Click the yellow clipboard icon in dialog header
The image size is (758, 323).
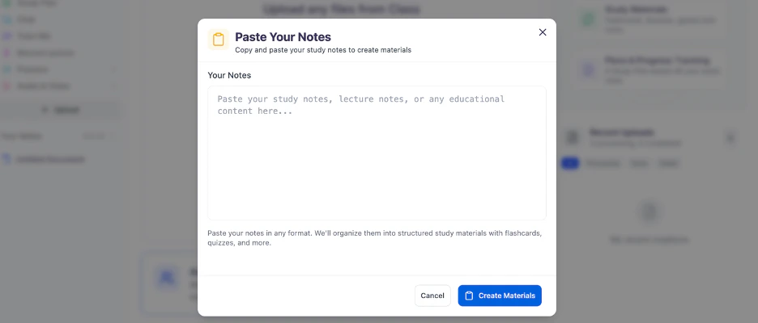(219, 40)
